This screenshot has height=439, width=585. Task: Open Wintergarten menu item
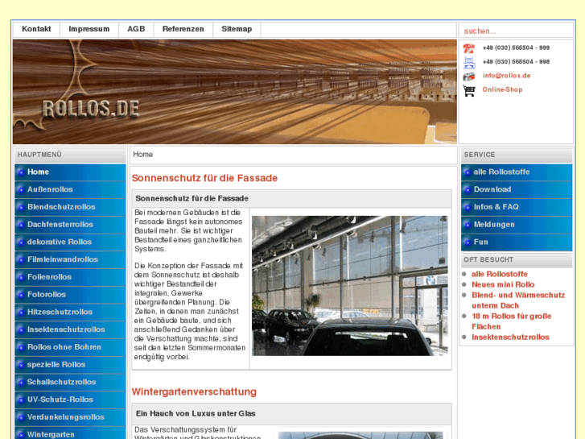[70, 433]
